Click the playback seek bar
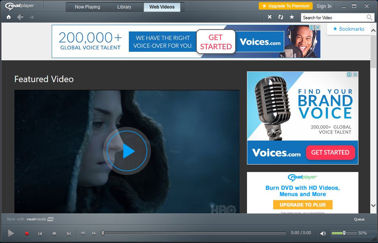Viewport: 378px width, 243px height. (x=193, y=233)
